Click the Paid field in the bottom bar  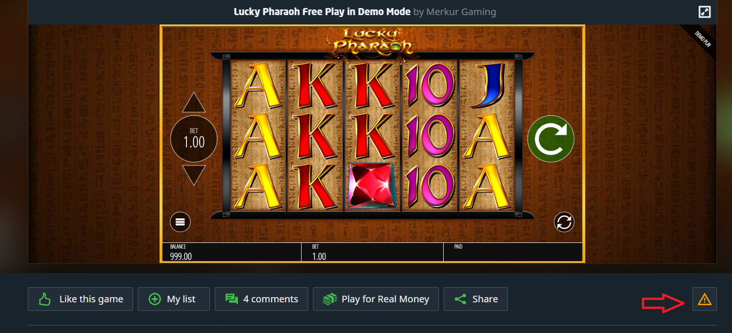coord(513,252)
